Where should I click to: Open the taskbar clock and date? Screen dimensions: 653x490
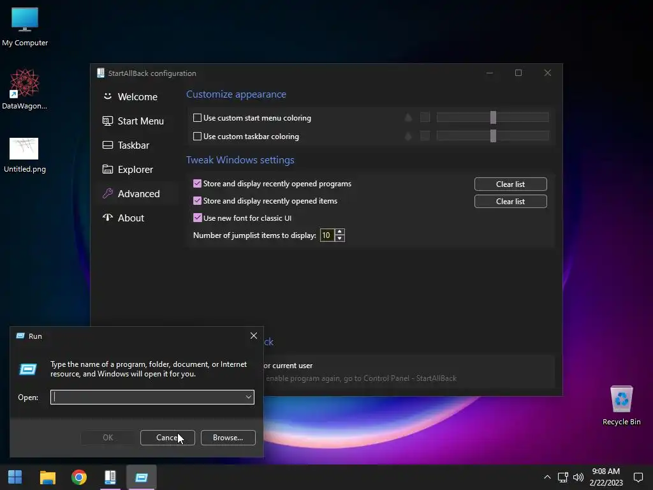606,477
